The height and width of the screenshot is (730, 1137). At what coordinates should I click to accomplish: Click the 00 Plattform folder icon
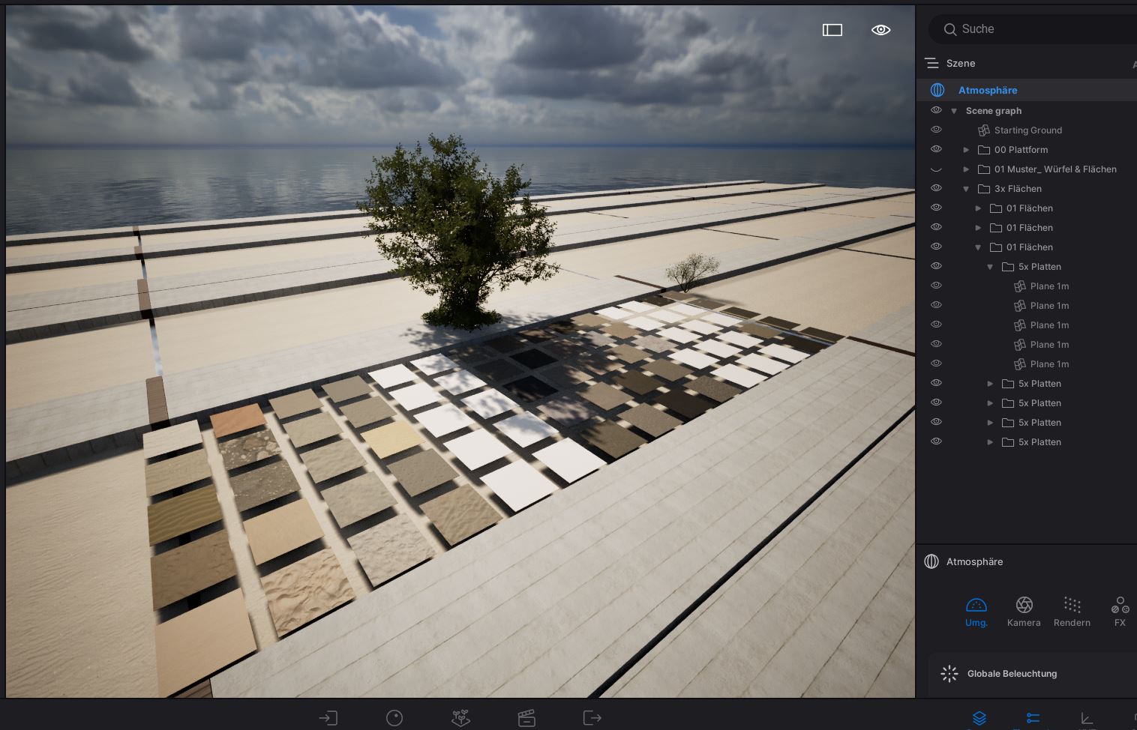[984, 150]
